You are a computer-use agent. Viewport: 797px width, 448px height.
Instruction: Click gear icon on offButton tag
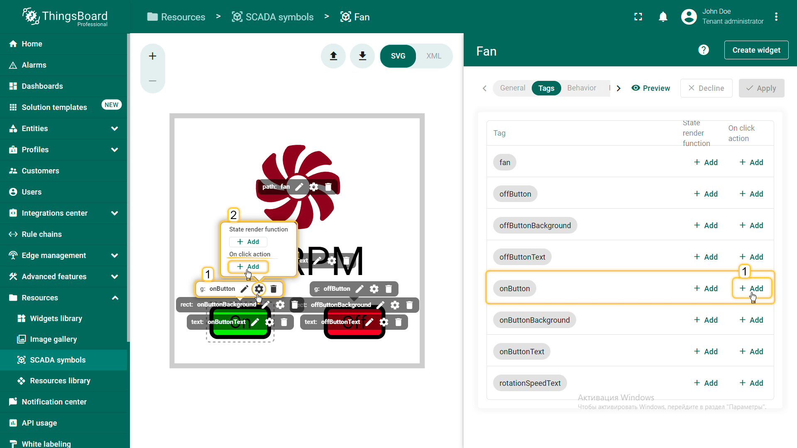click(x=374, y=289)
